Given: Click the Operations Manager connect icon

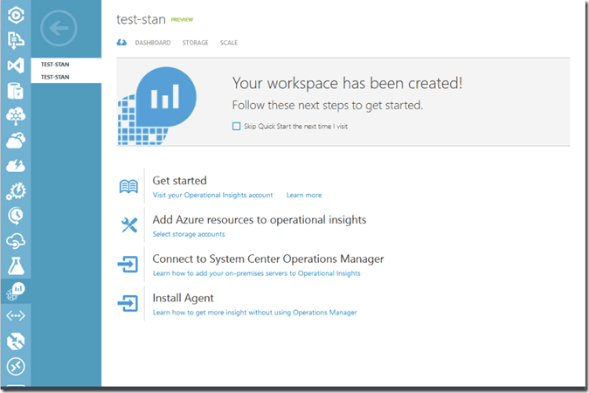Looking at the screenshot, I should point(128,265).
